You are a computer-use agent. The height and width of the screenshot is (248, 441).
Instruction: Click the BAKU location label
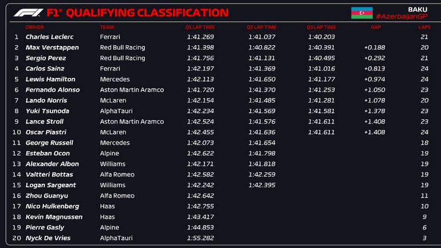pos(417,9)
